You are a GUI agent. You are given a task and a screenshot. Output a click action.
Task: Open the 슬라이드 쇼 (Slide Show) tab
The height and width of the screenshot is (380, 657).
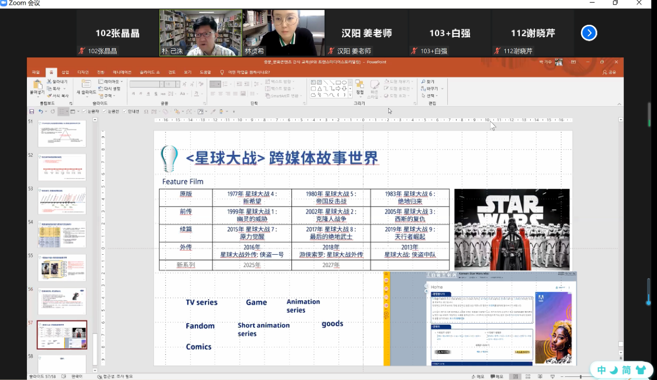pyautogui.click(x=150, y=72)
